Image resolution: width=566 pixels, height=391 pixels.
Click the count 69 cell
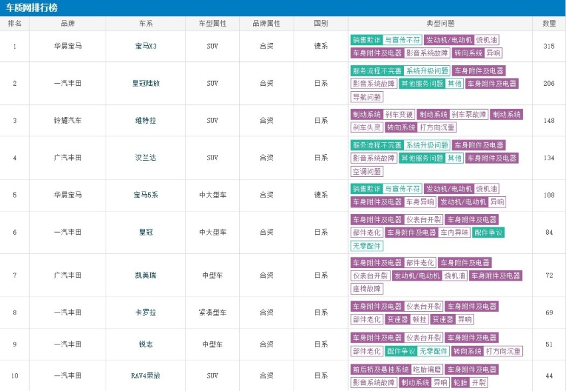click(549, 313)
